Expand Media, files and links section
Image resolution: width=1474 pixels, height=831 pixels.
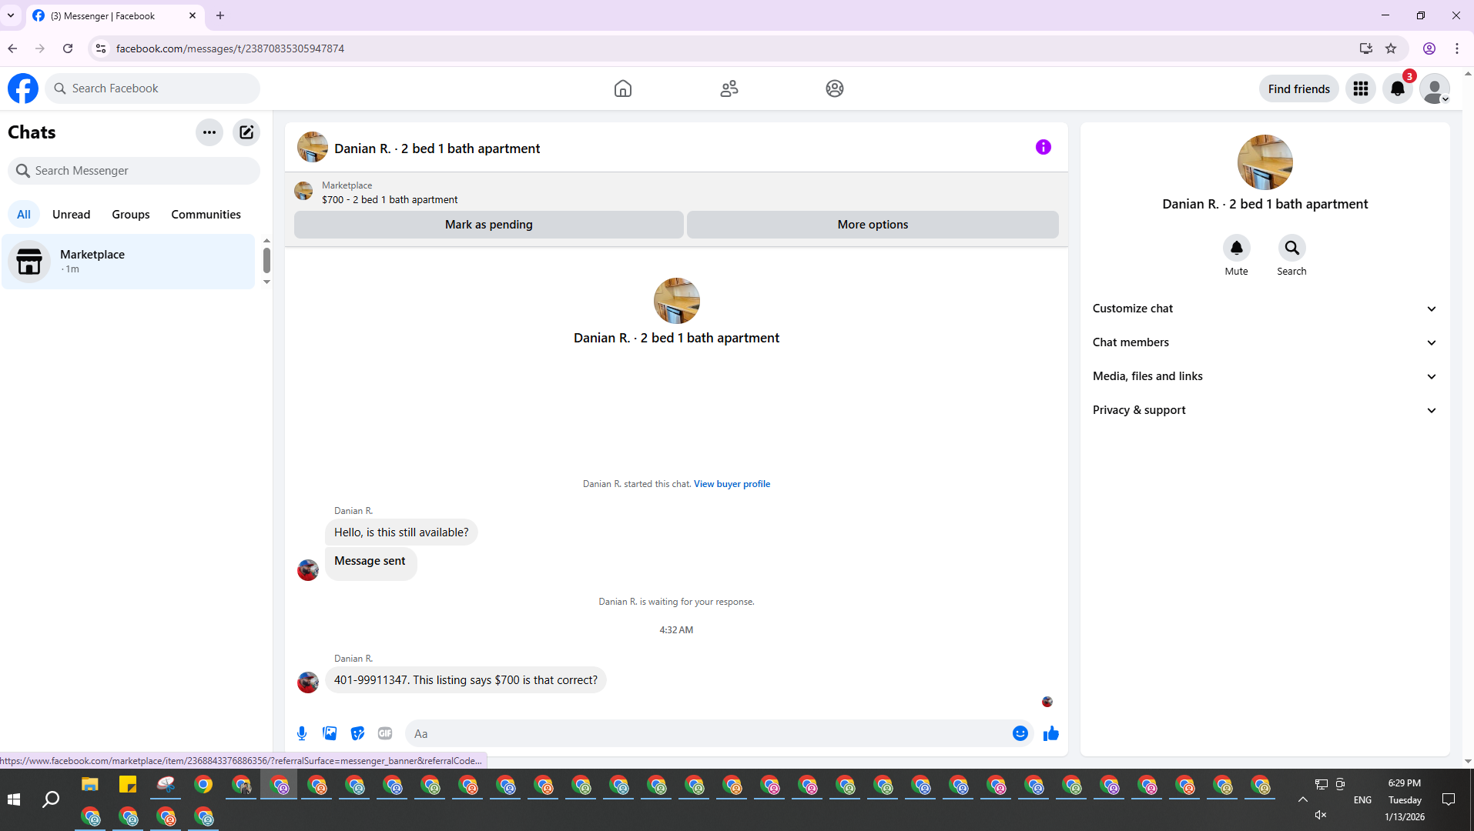1265,376
